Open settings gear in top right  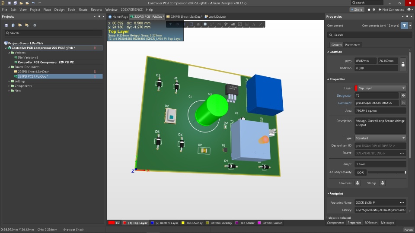point(374,9)
